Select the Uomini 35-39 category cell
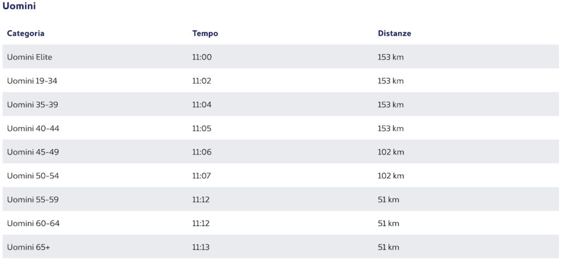The height and width of the screenshot is (261, 561). coord(32,105)
